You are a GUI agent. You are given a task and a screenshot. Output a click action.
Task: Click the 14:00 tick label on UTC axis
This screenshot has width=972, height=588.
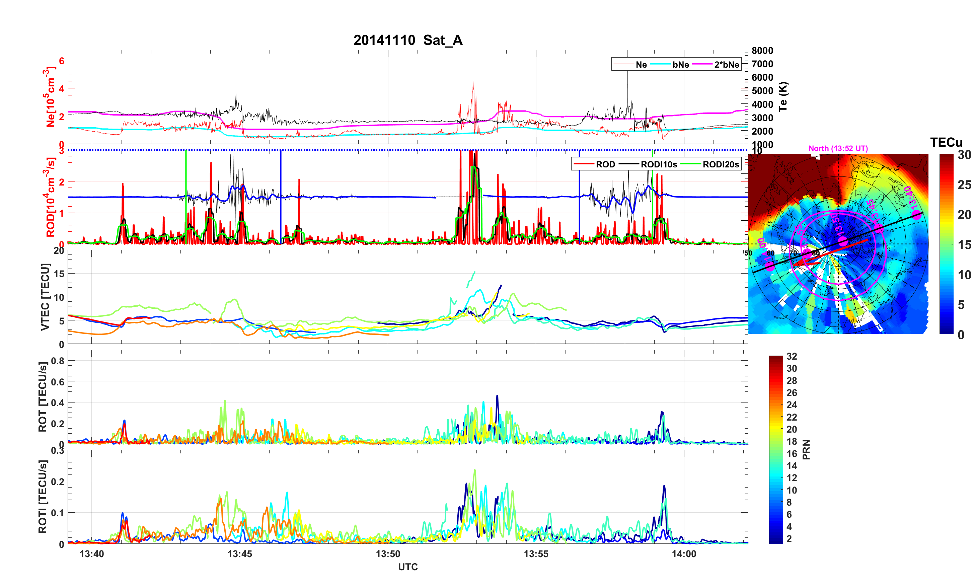684,554
